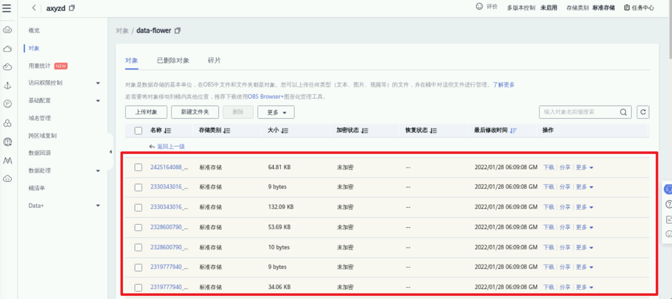Sort by 名称 column
672x299 pixels.
click(x=168, y=130)
